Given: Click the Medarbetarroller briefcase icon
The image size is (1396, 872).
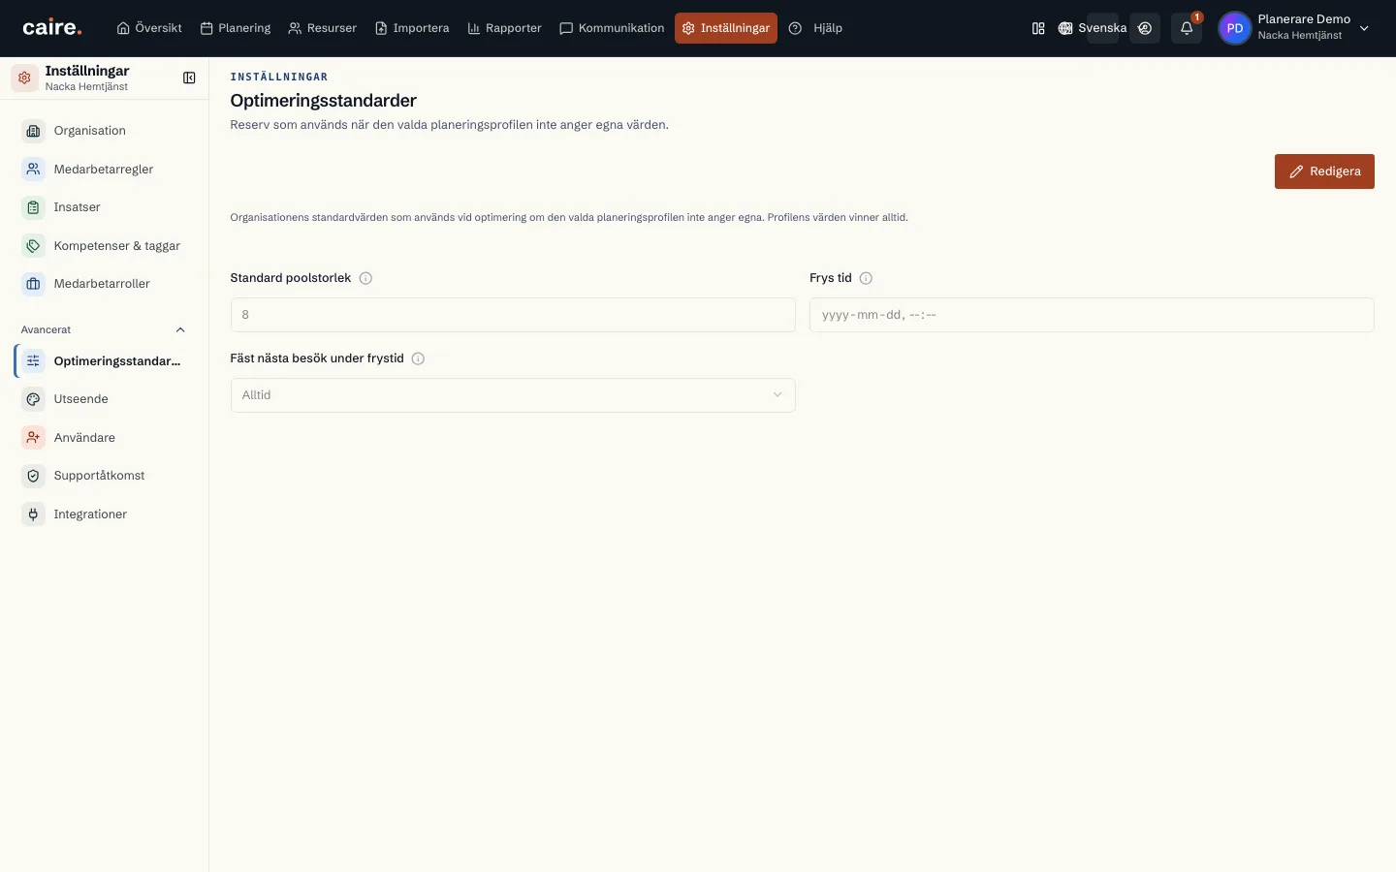Looking at the screenshot, I should click(x=33, y=284).
